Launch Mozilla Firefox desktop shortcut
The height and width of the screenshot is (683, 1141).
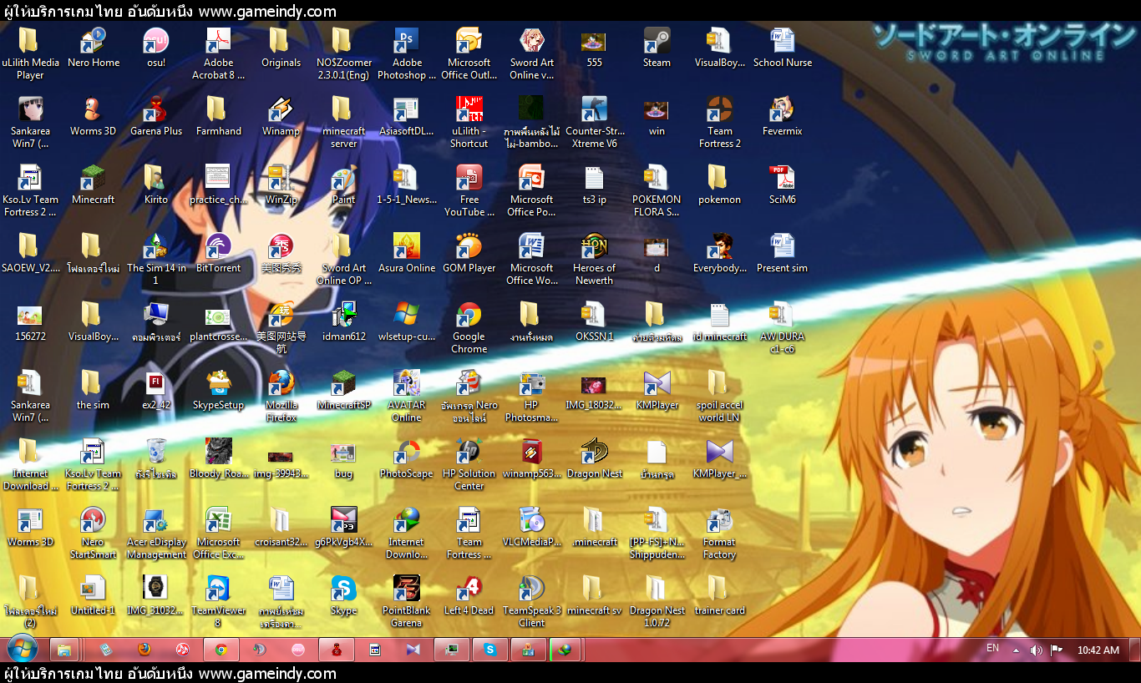tap(281, 396)
